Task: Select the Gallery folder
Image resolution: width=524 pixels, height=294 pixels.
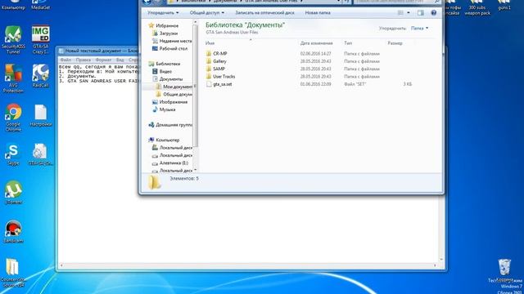Action: (x=219, y=61)
